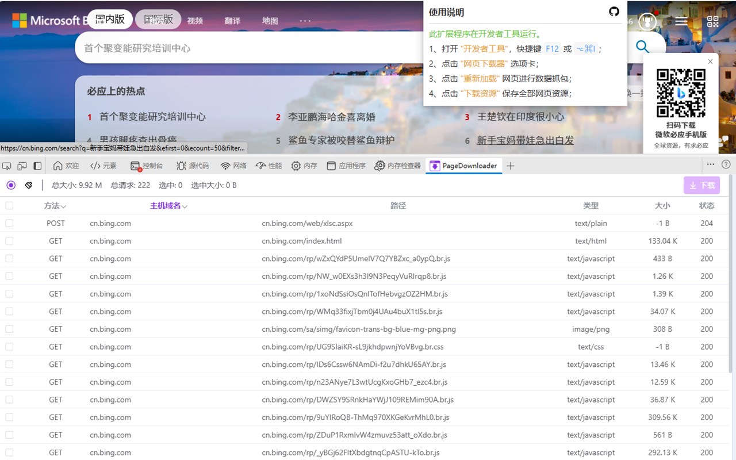Screen dimensions: 736x460
Task: Switch to 国内版 (domestic) Bing
Action: point(110,20)
